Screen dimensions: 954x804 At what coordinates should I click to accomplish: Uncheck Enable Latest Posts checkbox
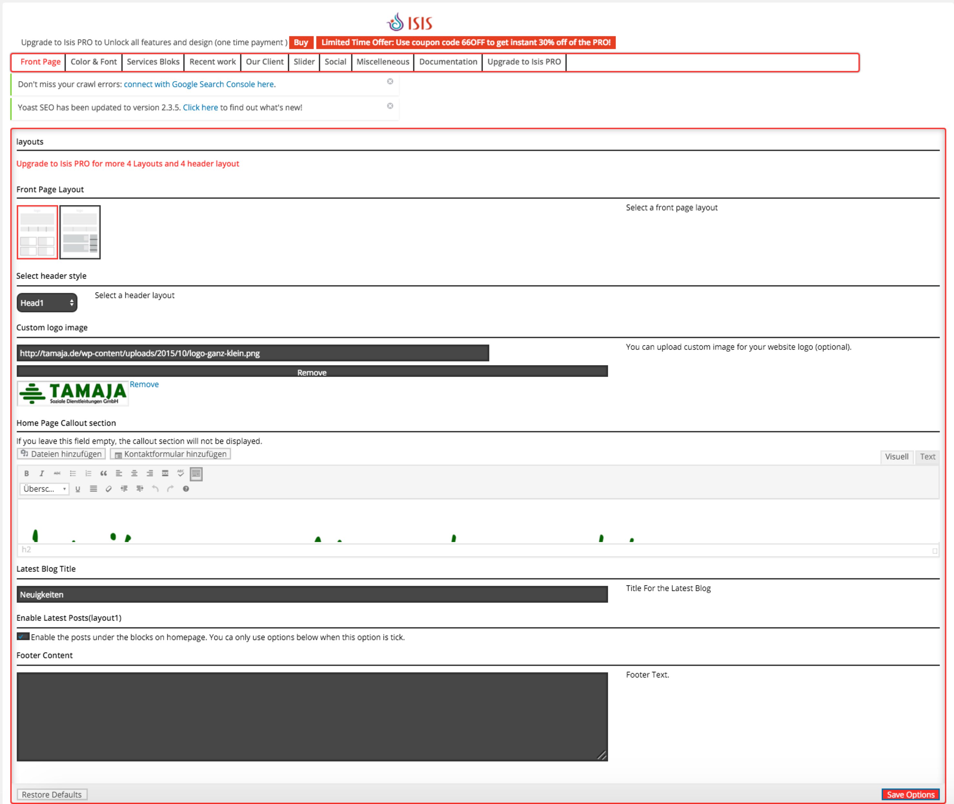pos(22,636)
